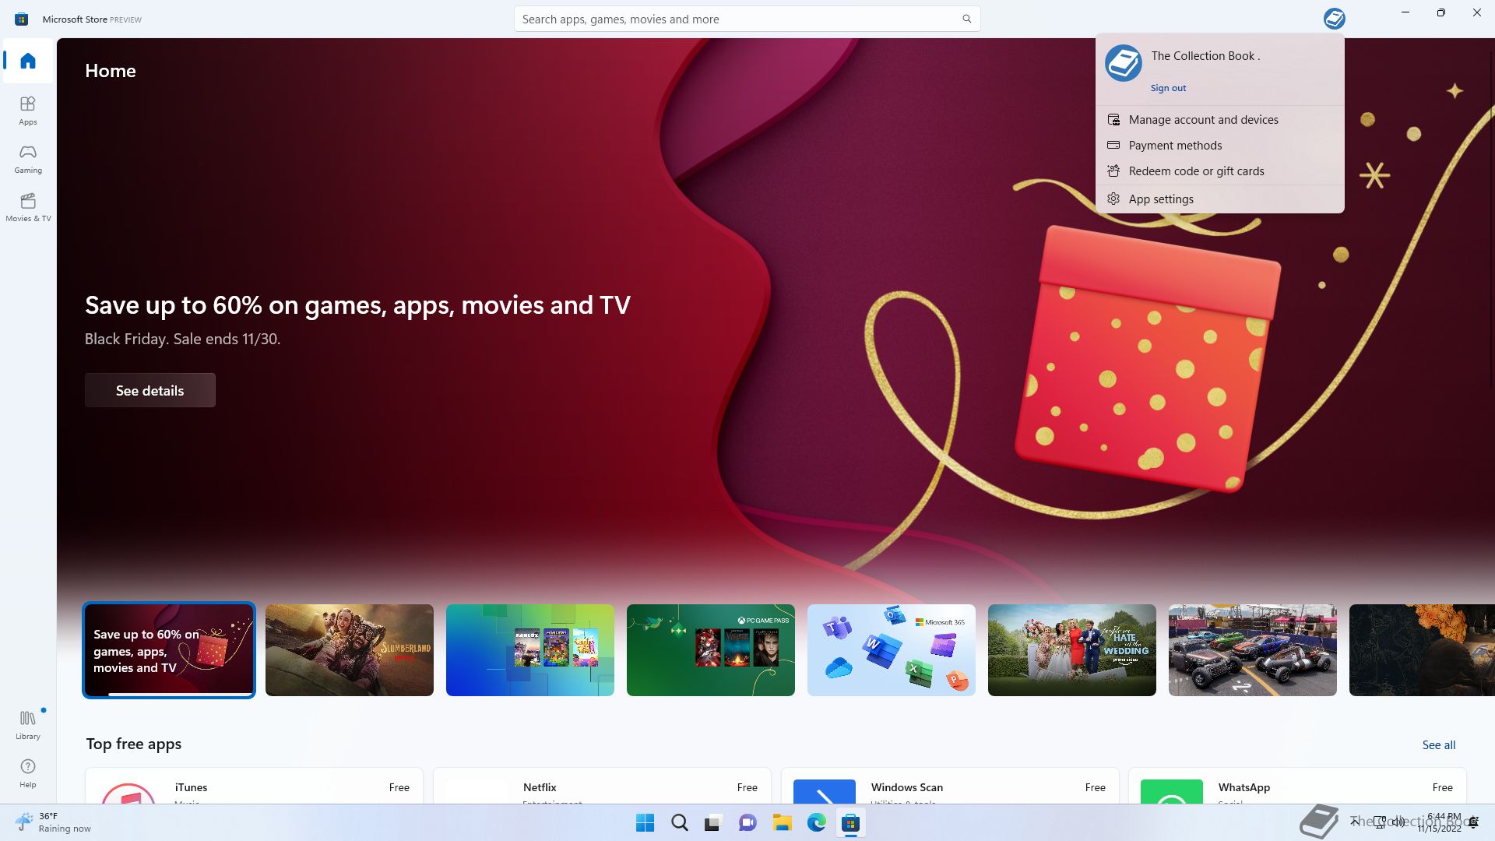Select the racing cars thumbnail

(1253, 650)
